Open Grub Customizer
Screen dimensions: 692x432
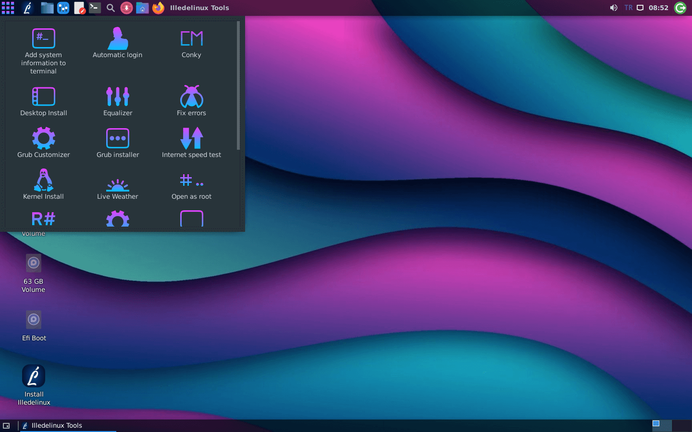(43, 143)
